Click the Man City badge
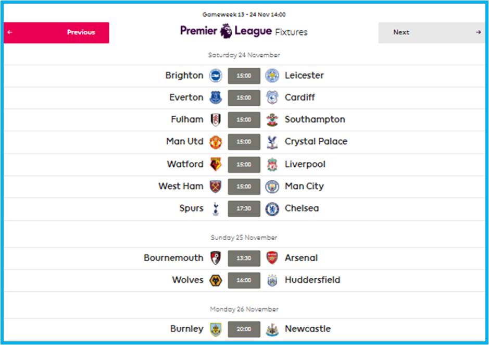This screenshot has width=489, height=345. pyautogui.click(x=272, y=187)
